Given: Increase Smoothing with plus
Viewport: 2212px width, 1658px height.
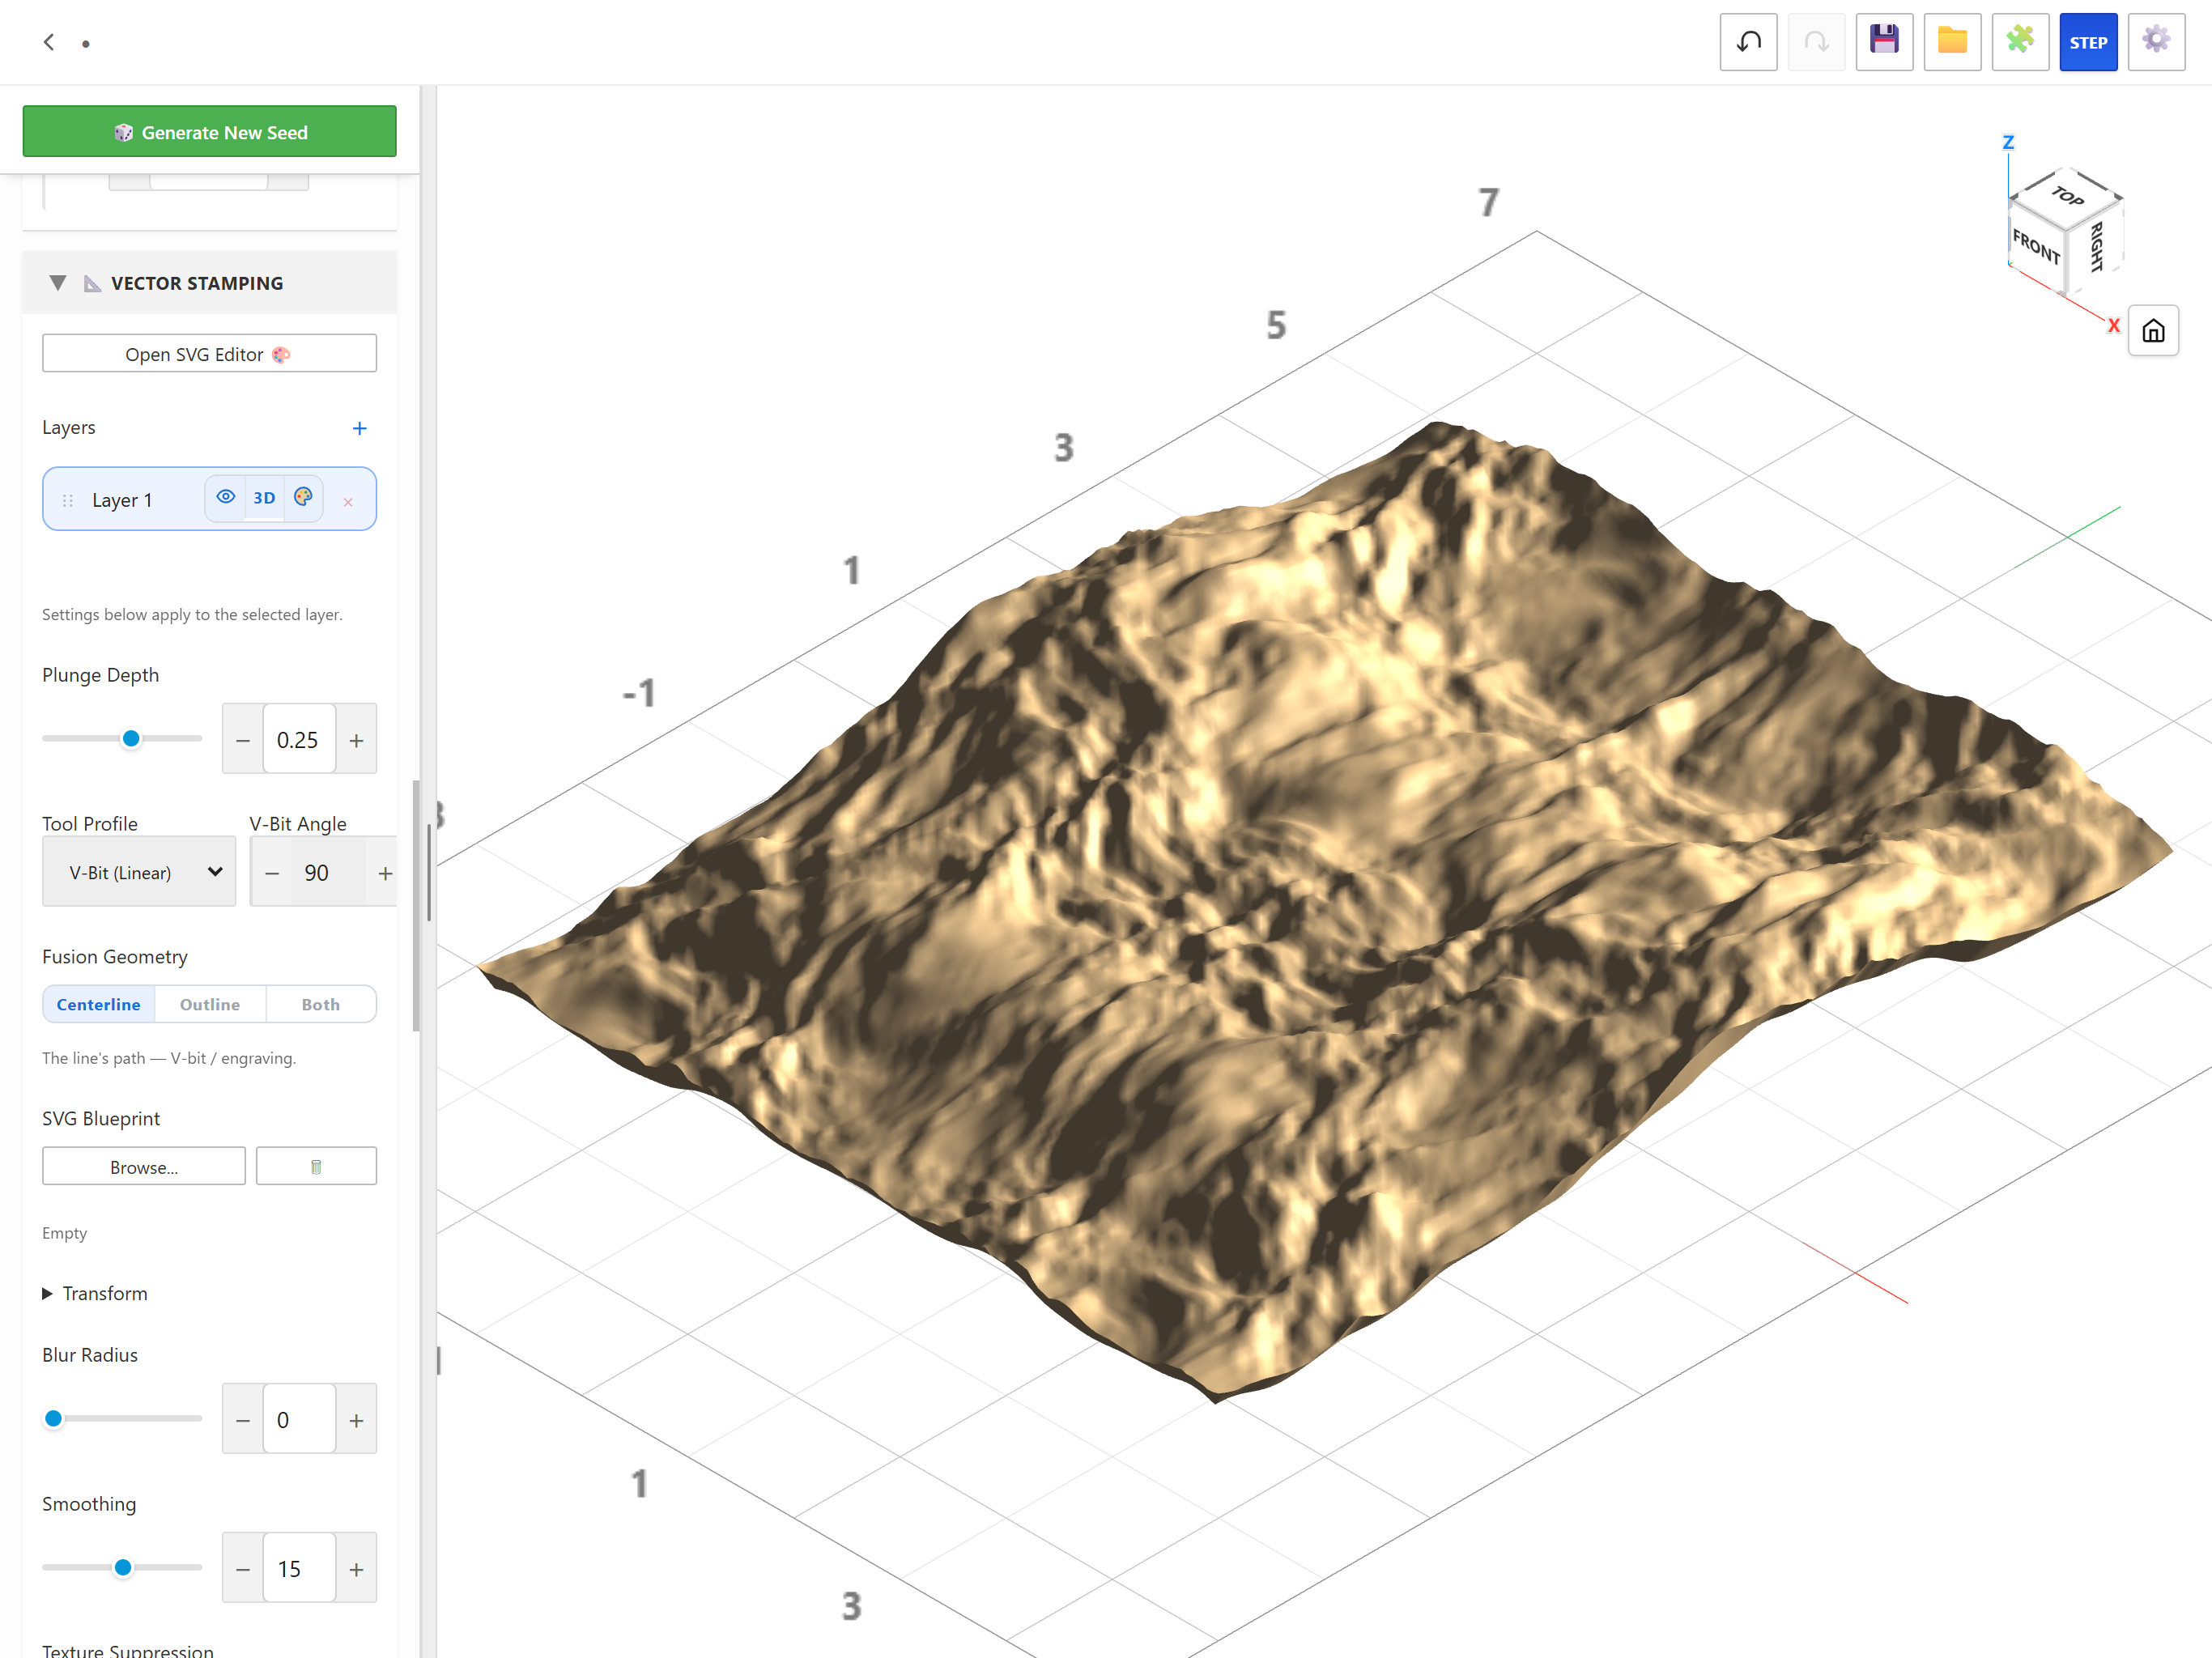Looking at the screenshot, I should click(x=356, y=1568).
